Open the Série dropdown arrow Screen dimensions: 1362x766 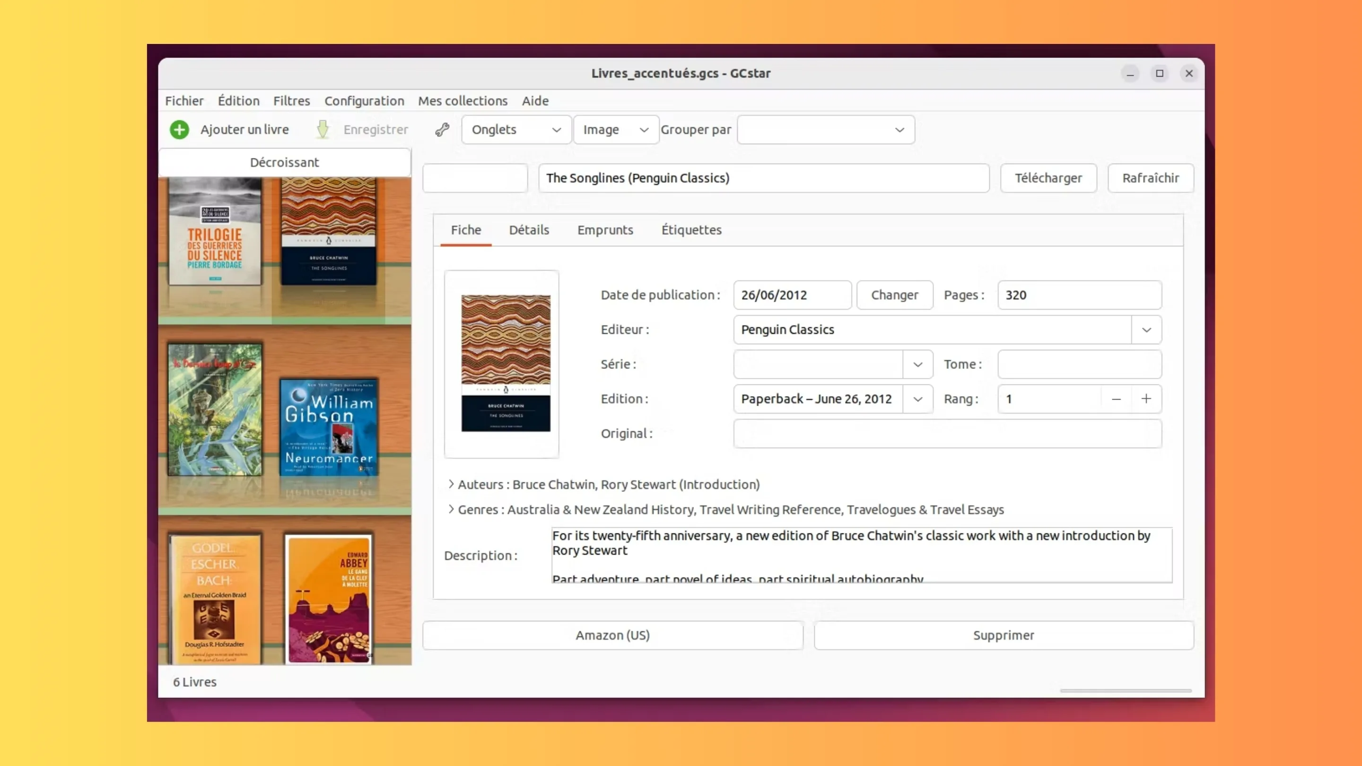click(x=917, y=364)
